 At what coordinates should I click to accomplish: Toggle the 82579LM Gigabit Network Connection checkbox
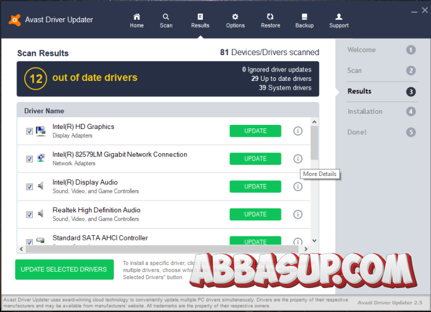pos(29,159)
